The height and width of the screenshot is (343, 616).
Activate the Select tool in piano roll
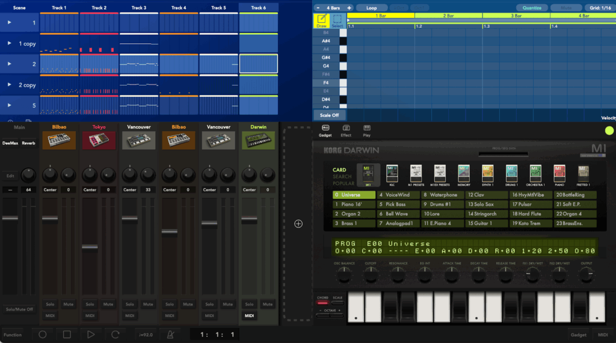(x=337, y=21)
